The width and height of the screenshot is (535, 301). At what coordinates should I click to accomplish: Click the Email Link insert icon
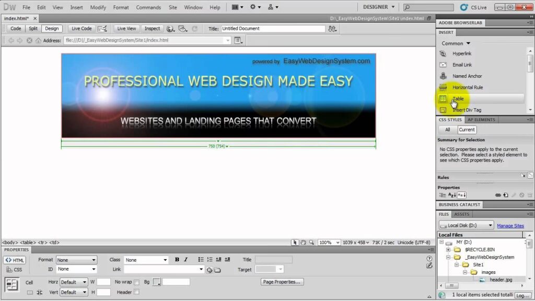click(443, 65)
